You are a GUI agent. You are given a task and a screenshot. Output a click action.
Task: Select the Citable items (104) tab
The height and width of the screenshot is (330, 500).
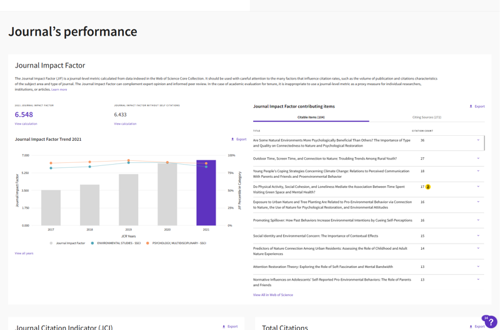pos(311,117)
